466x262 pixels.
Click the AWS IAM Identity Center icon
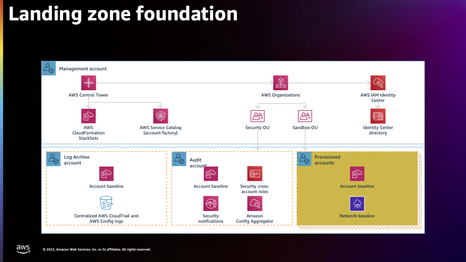click(x=378, y=83)
